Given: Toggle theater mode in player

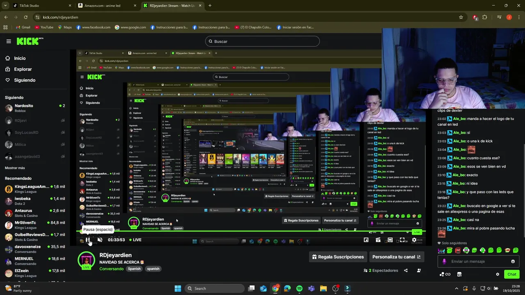Looking at the screenshot, I should tap(390, 240).
